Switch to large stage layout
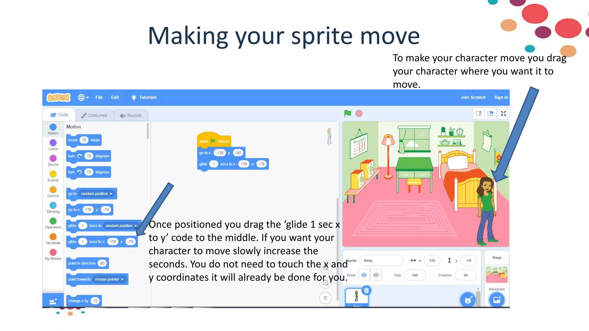This screenshot has height=331, width=589. coord(490,113)
